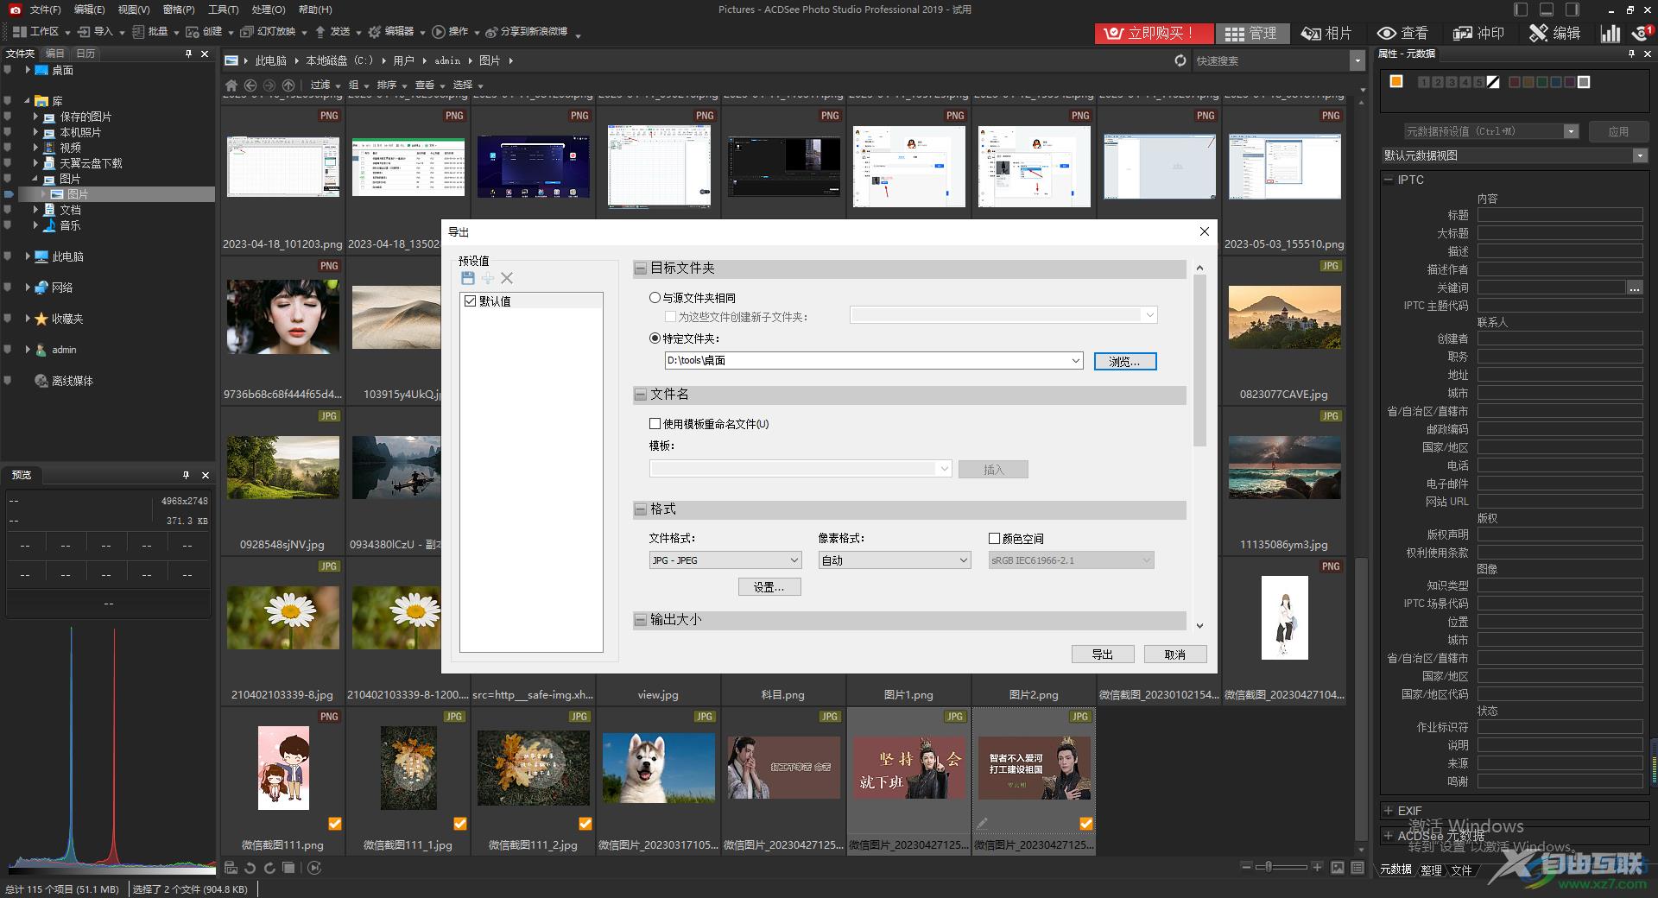Click the up one level arrow icon
This screenshot has width=1658, height=898.
pyautogui.click(x=288, y=85)
